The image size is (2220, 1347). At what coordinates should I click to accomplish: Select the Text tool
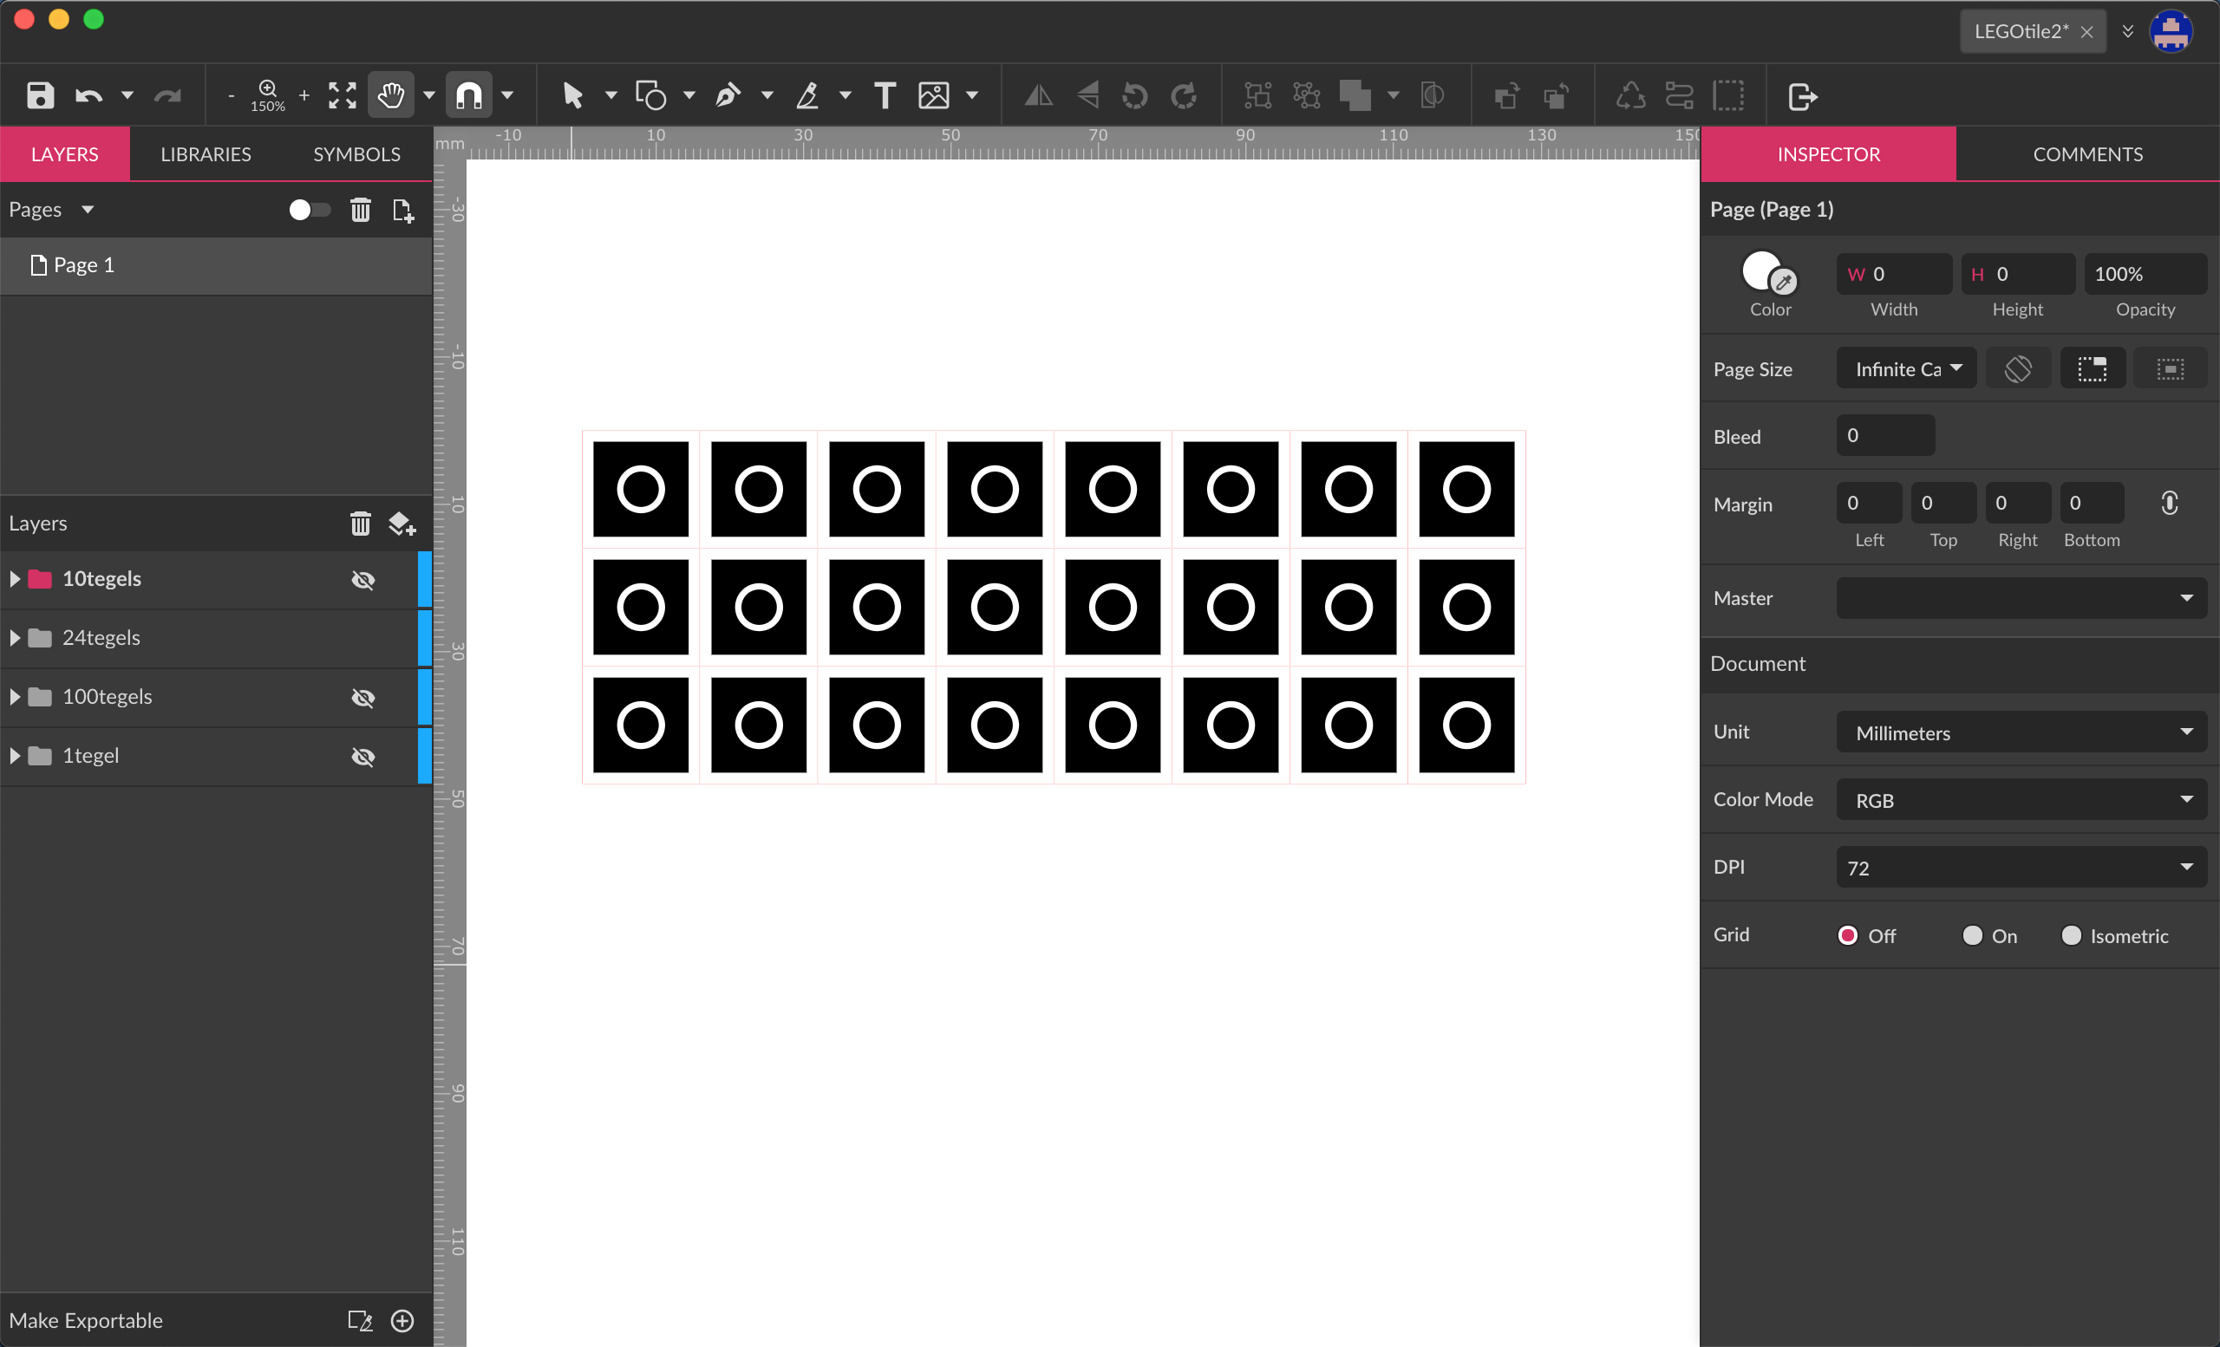click(885, 95)
